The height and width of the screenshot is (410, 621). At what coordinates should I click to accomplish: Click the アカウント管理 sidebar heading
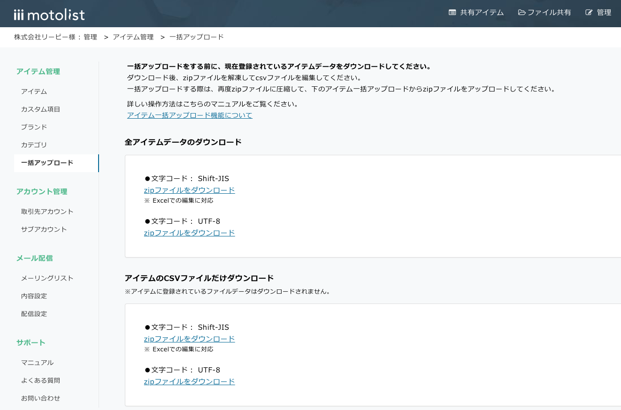point(42,192)
